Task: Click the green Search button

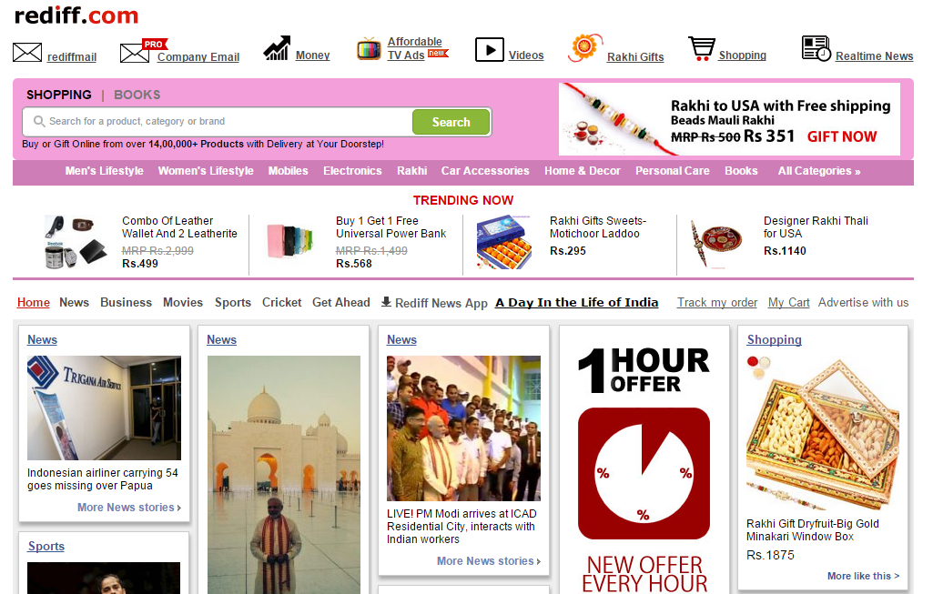Action: coord(451,122)
